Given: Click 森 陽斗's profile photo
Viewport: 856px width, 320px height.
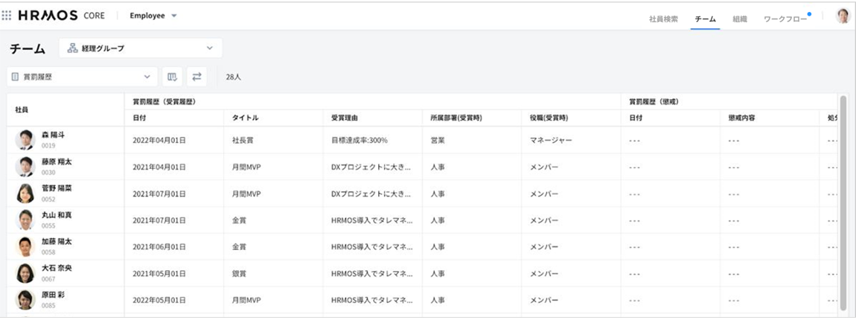Looking at the screenshot, I should 25,140.
